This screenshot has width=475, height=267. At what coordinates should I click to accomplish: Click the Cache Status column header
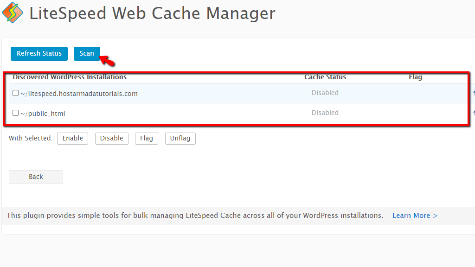point(325,77)
